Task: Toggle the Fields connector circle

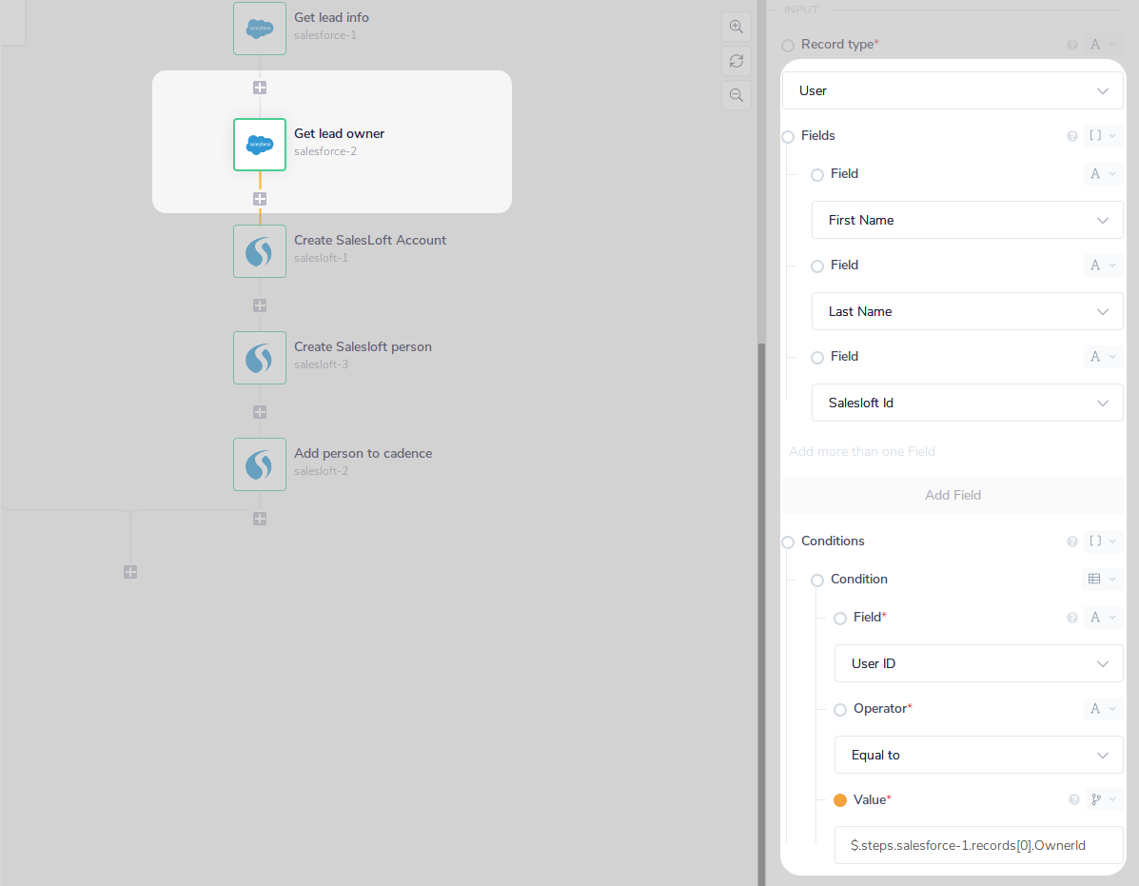Action: [x=788, y=137]
